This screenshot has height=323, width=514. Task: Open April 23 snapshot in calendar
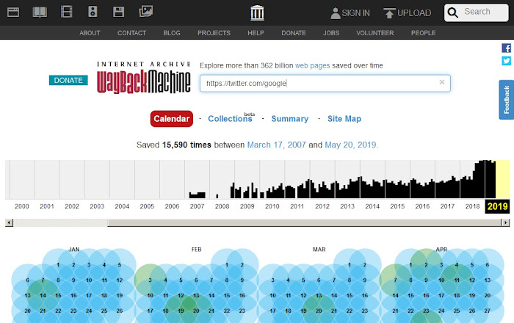(x=426, y=311)
